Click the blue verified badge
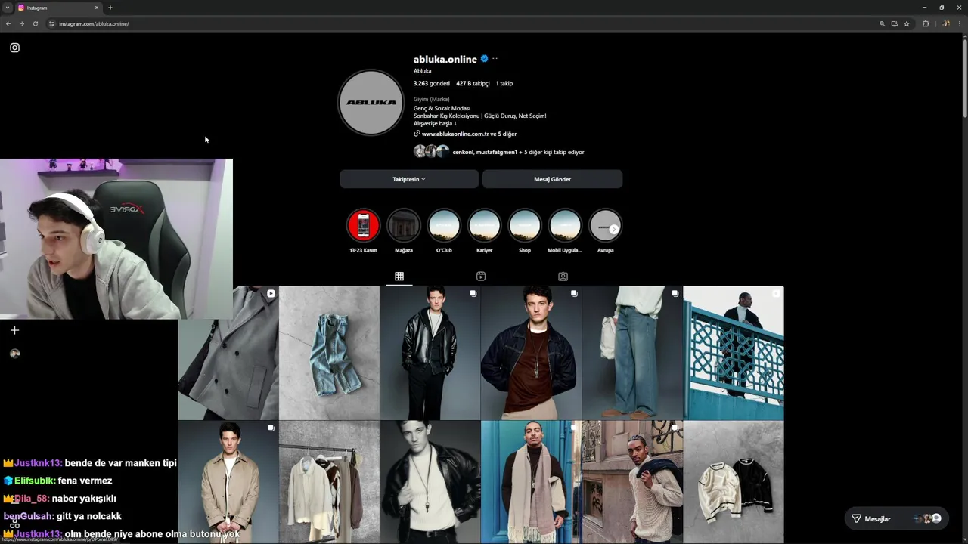Screen dimensions: 968x544 [484, 59]
